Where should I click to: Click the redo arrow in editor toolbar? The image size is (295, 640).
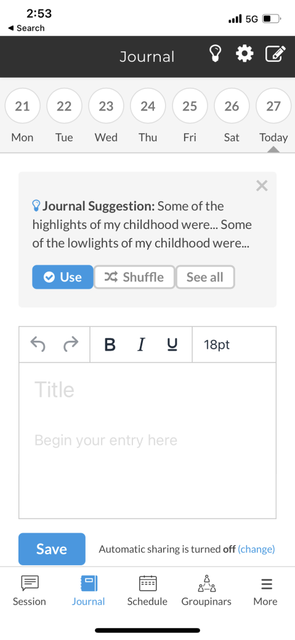point(71,345)
